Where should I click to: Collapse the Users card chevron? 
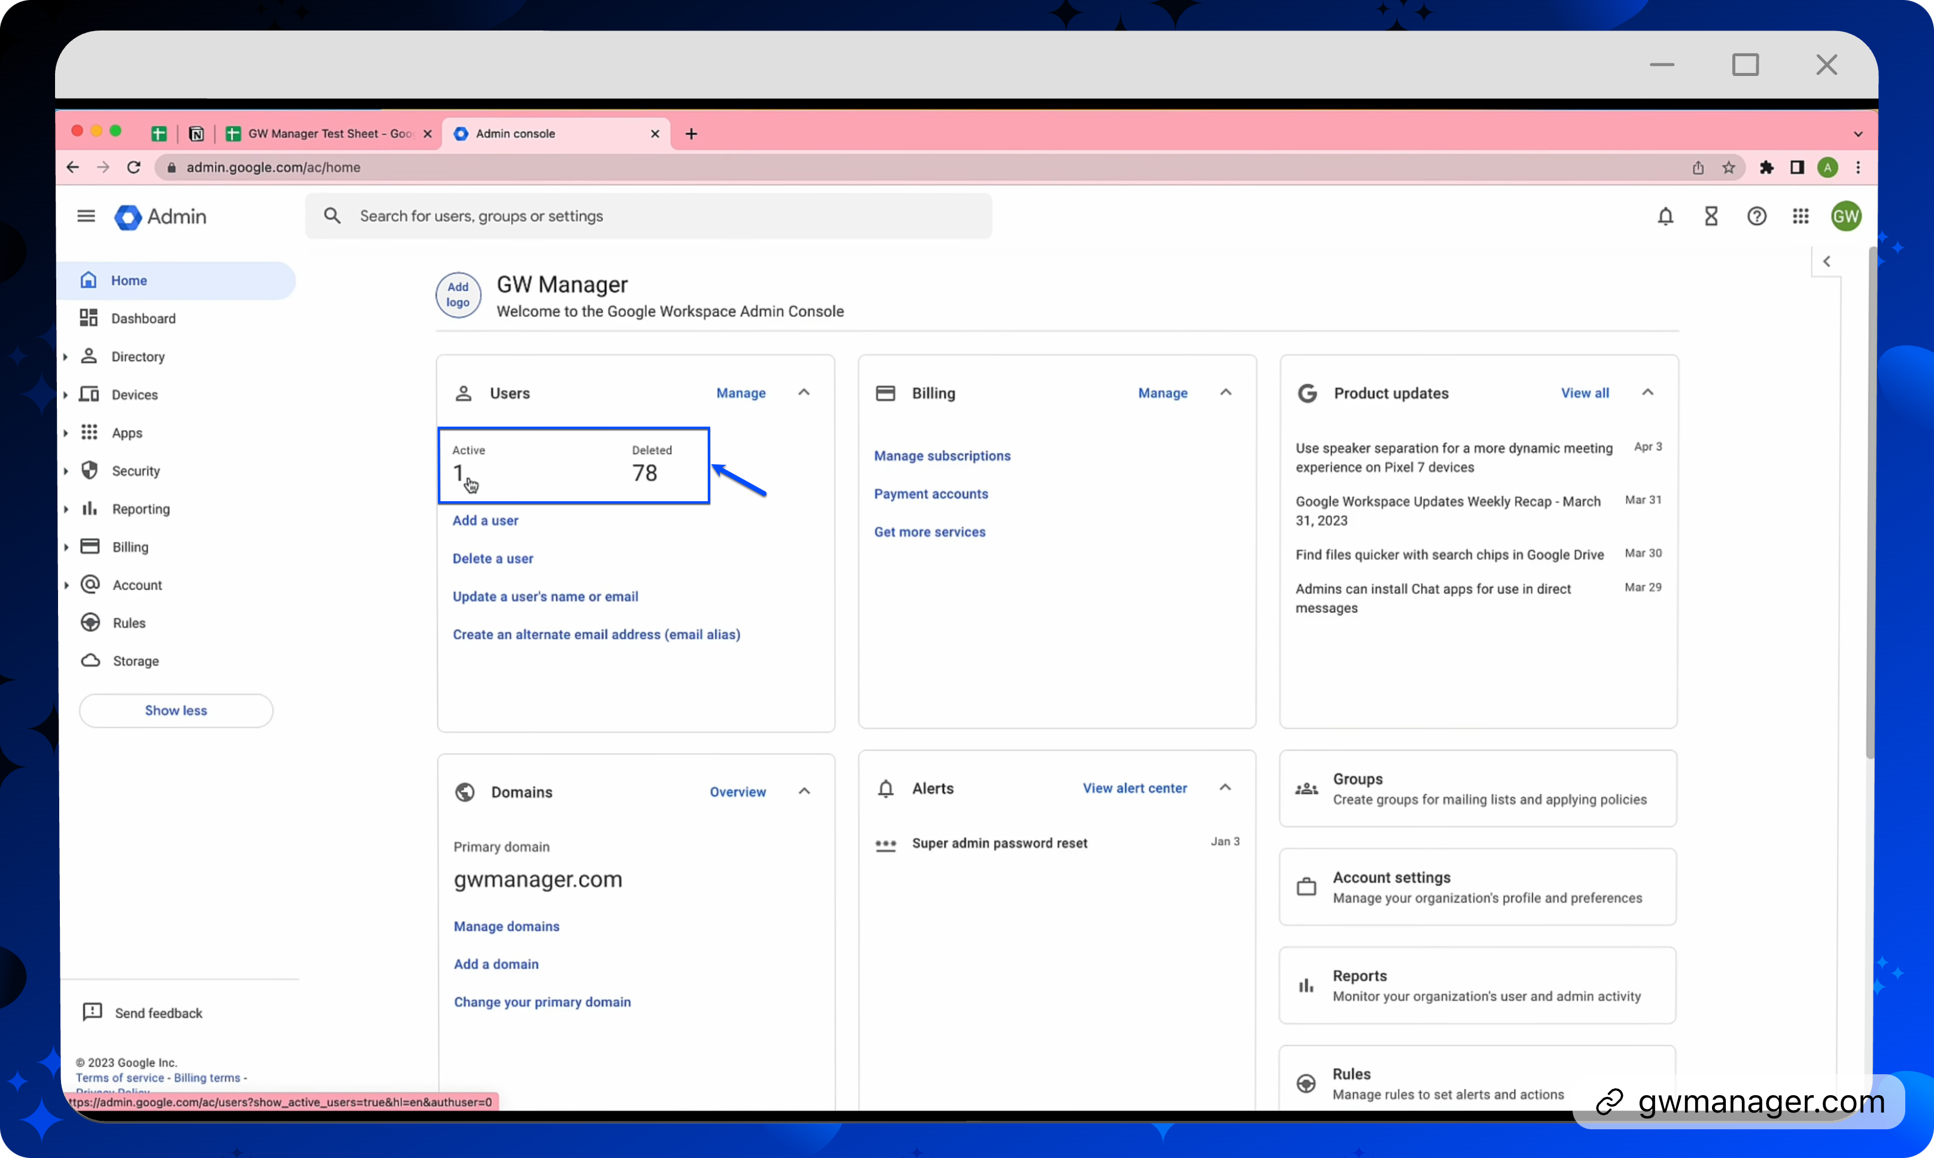[x=804, y=392]
